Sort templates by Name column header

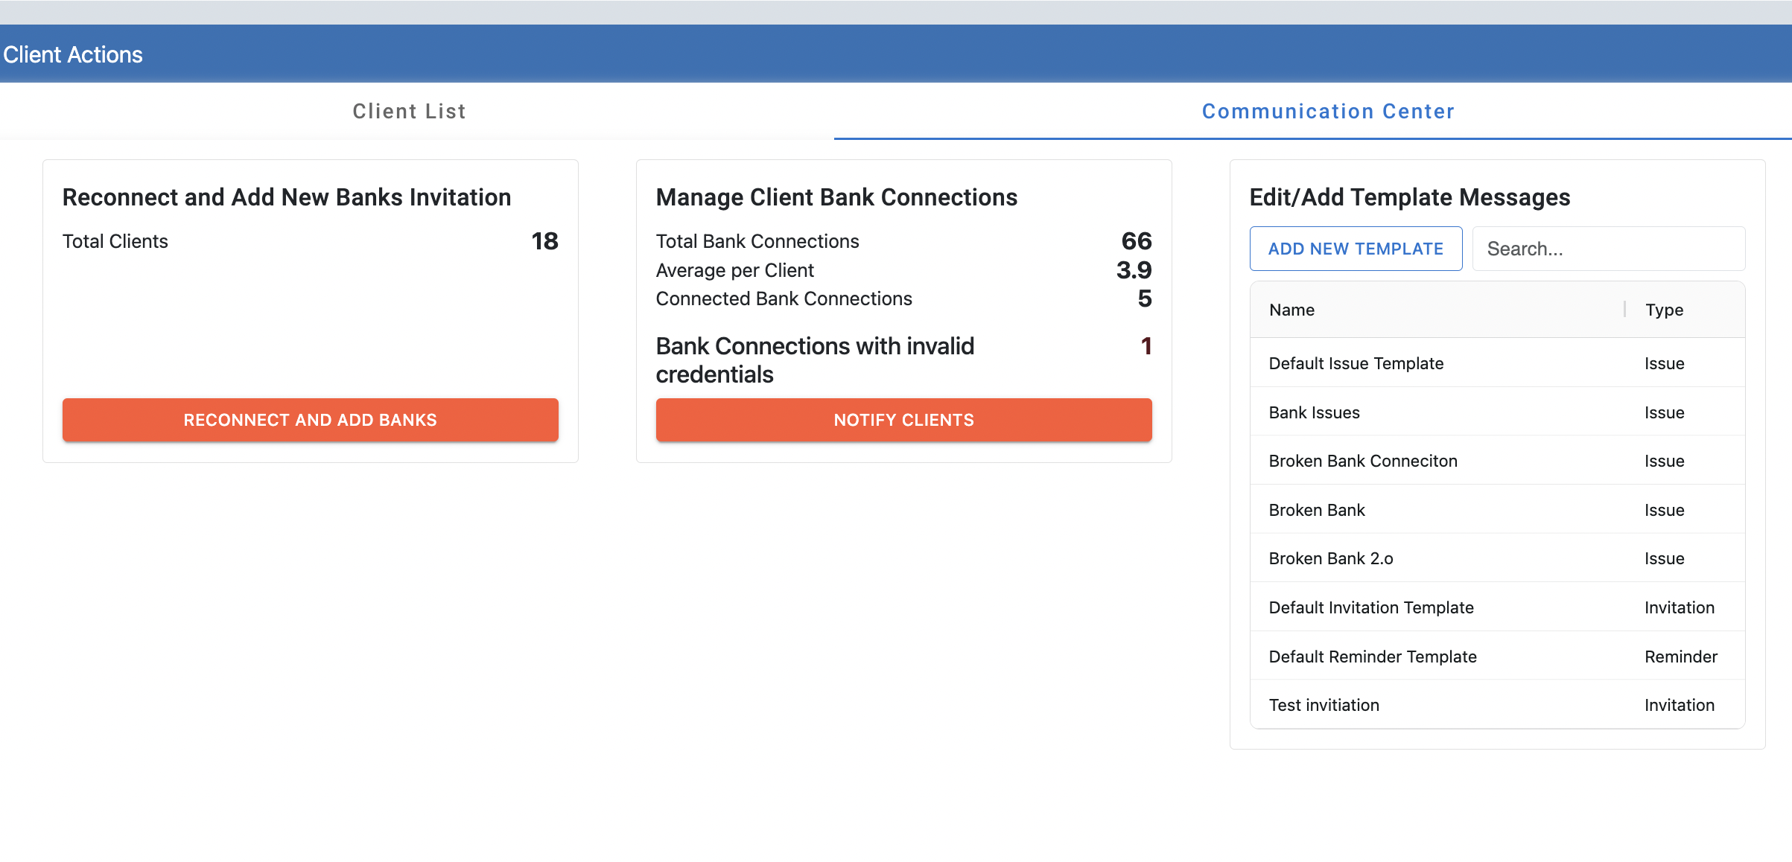(x=1291, y=310)
